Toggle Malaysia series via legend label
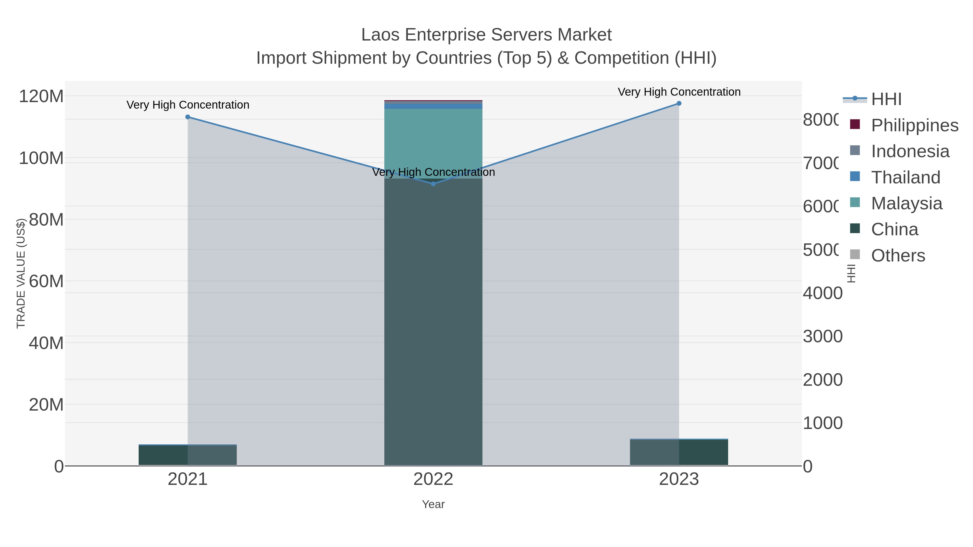The width and height of the screenshot is (973, 547). (x=907, y=203)
